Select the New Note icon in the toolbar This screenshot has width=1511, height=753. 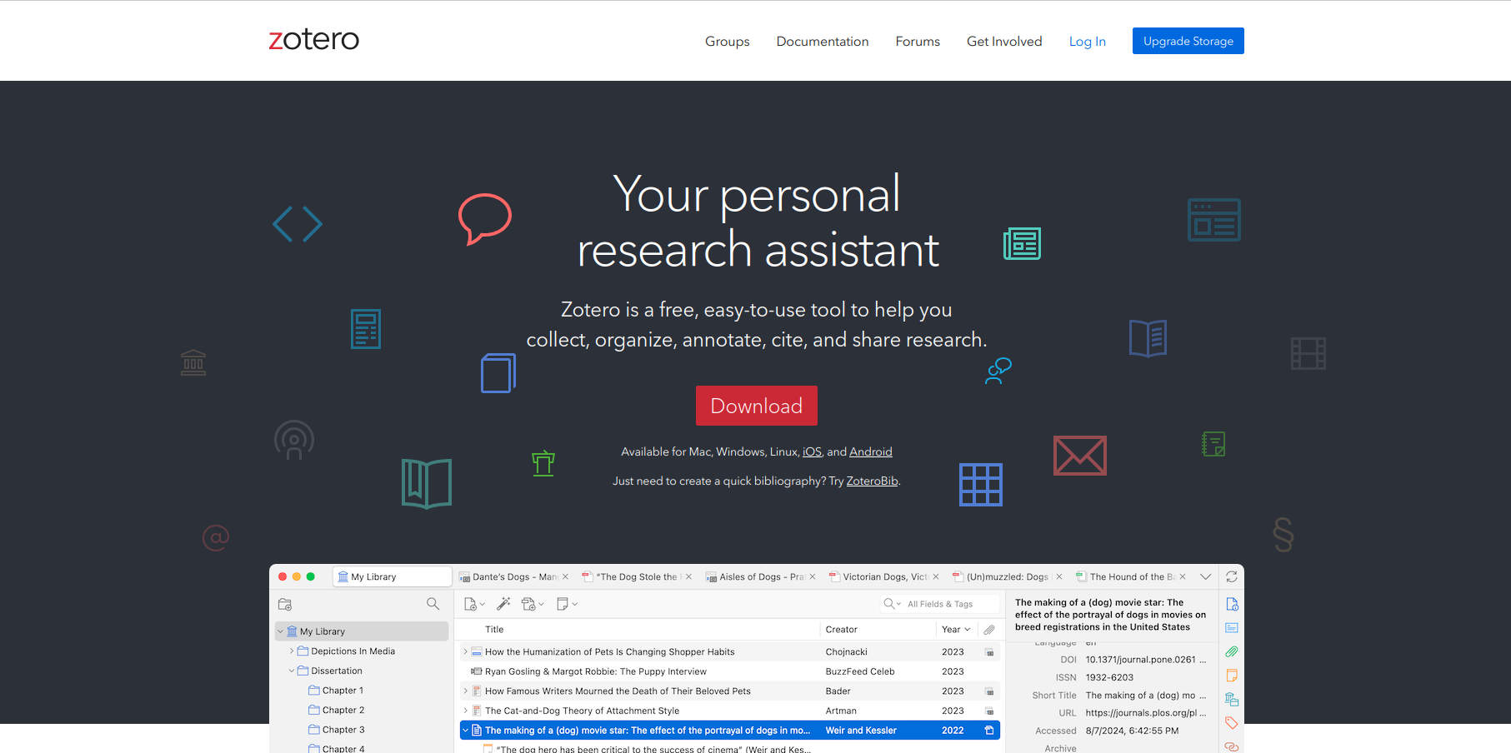[563, 603]
